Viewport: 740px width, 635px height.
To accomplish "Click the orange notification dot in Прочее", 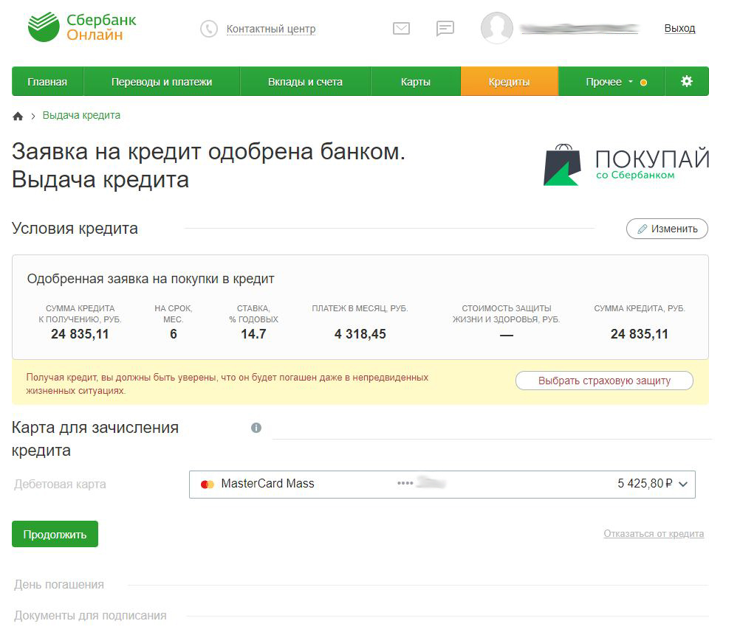I will pyautogui.click(x=643, y=83).
